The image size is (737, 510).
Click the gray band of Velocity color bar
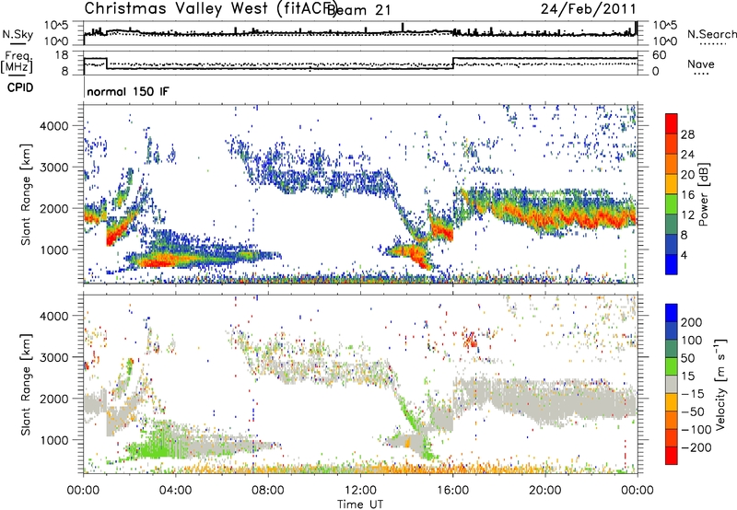click(x=672, y=384)
